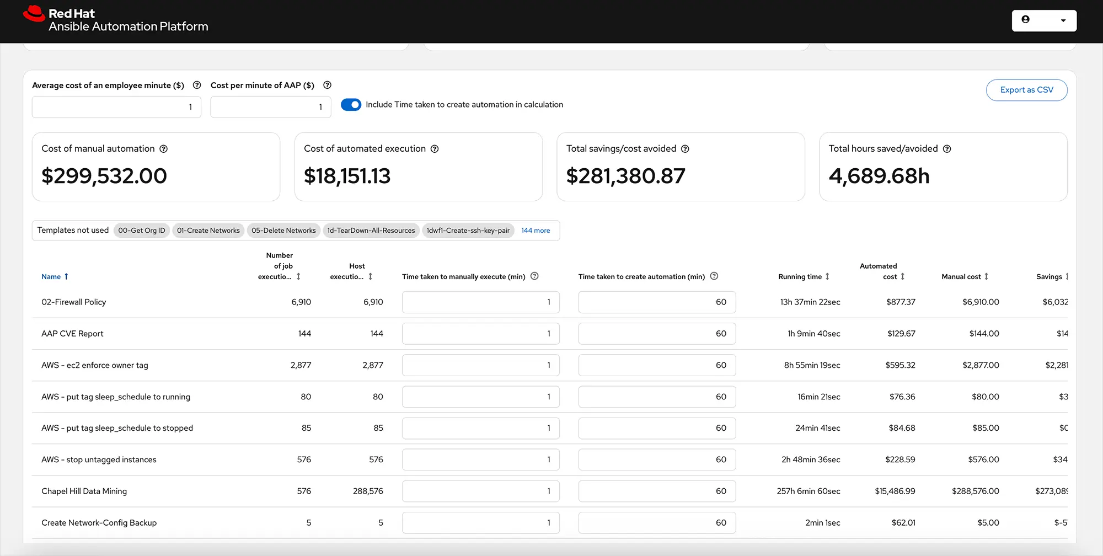View help for Cost of automated execution
This screenshot has height=556, width=1103.
[x=435, y=148]
